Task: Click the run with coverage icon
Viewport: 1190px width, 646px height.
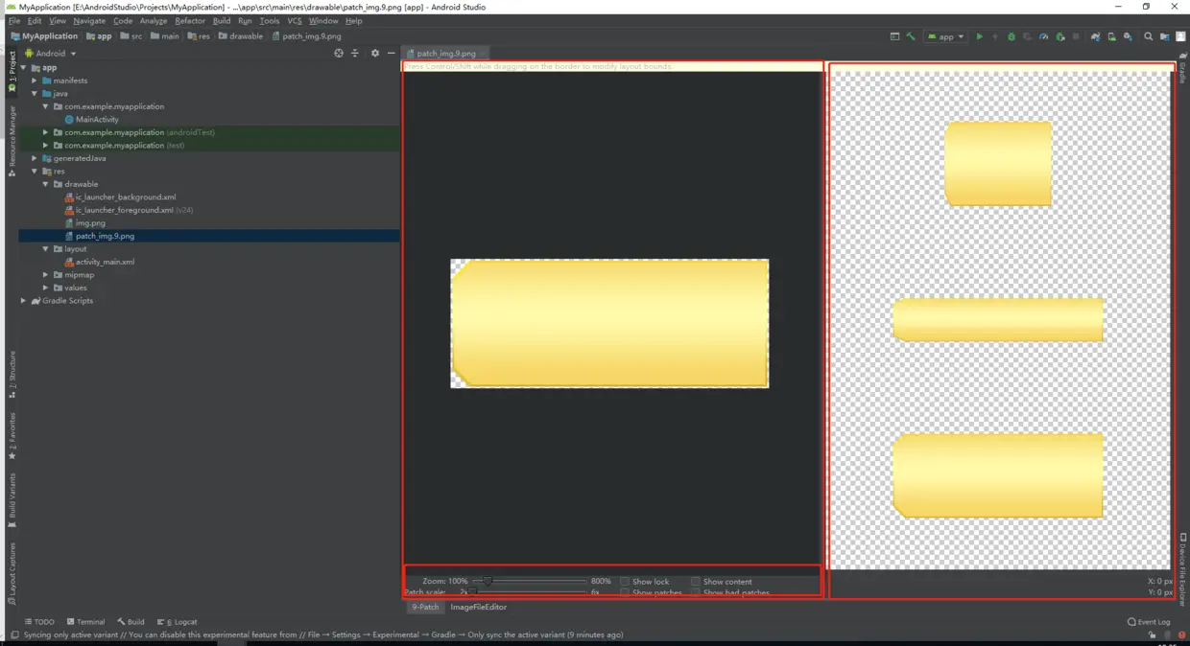Action: [x=1027, y=36]
